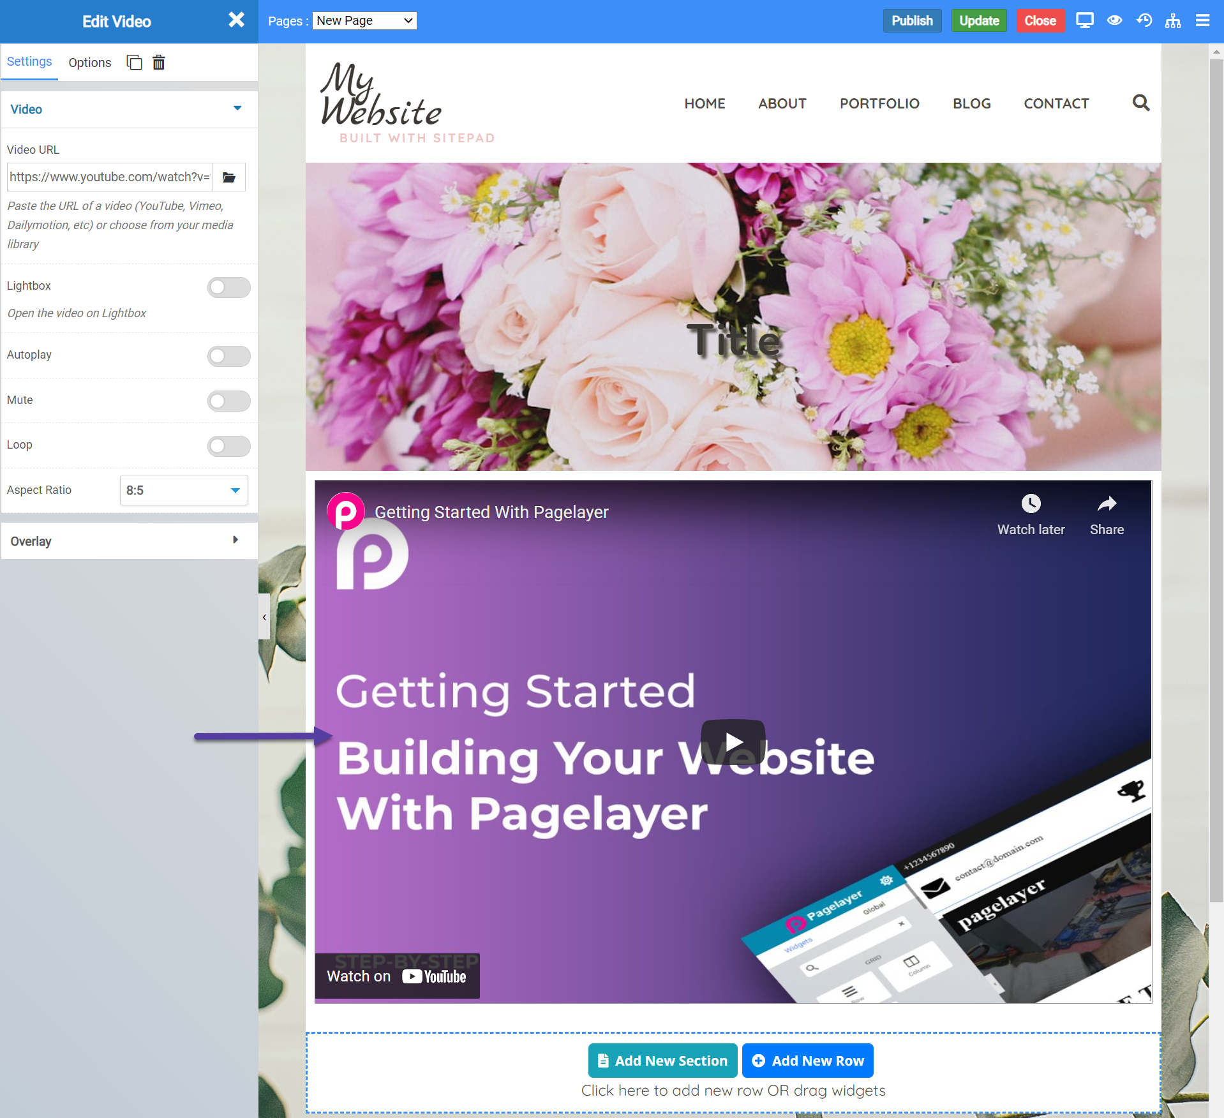The width and height of the screenshot is (1224, 1118).
Task: Open the Pages dropdown selector
Action: point(364,20)
